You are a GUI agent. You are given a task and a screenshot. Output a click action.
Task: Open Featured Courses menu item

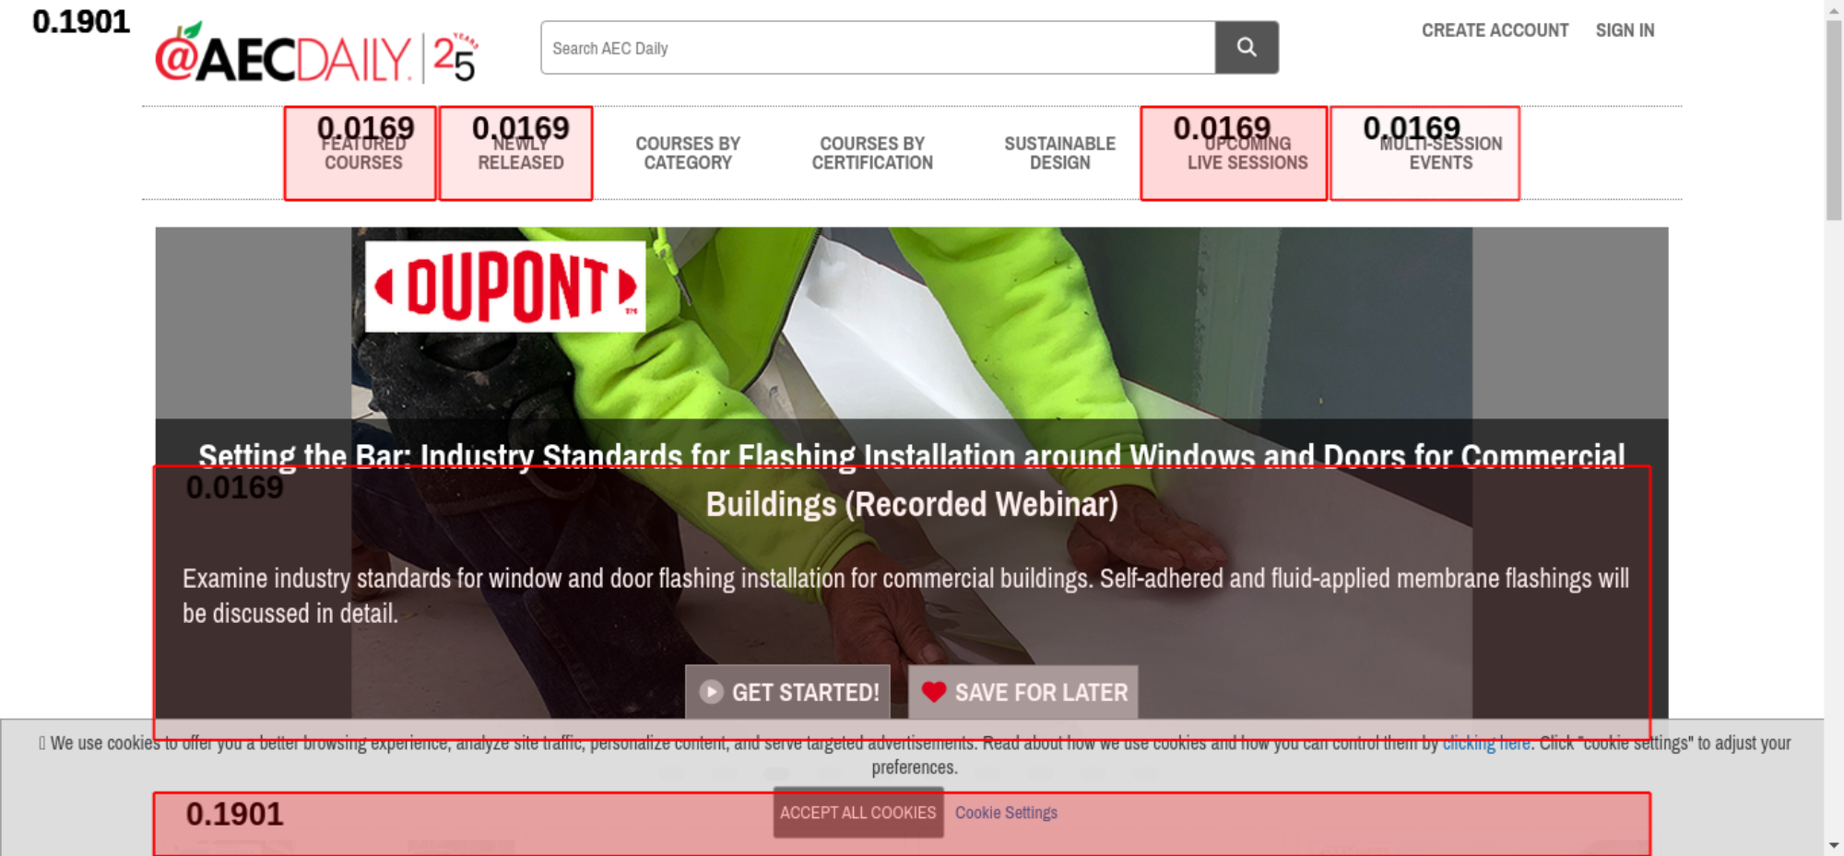363,153
